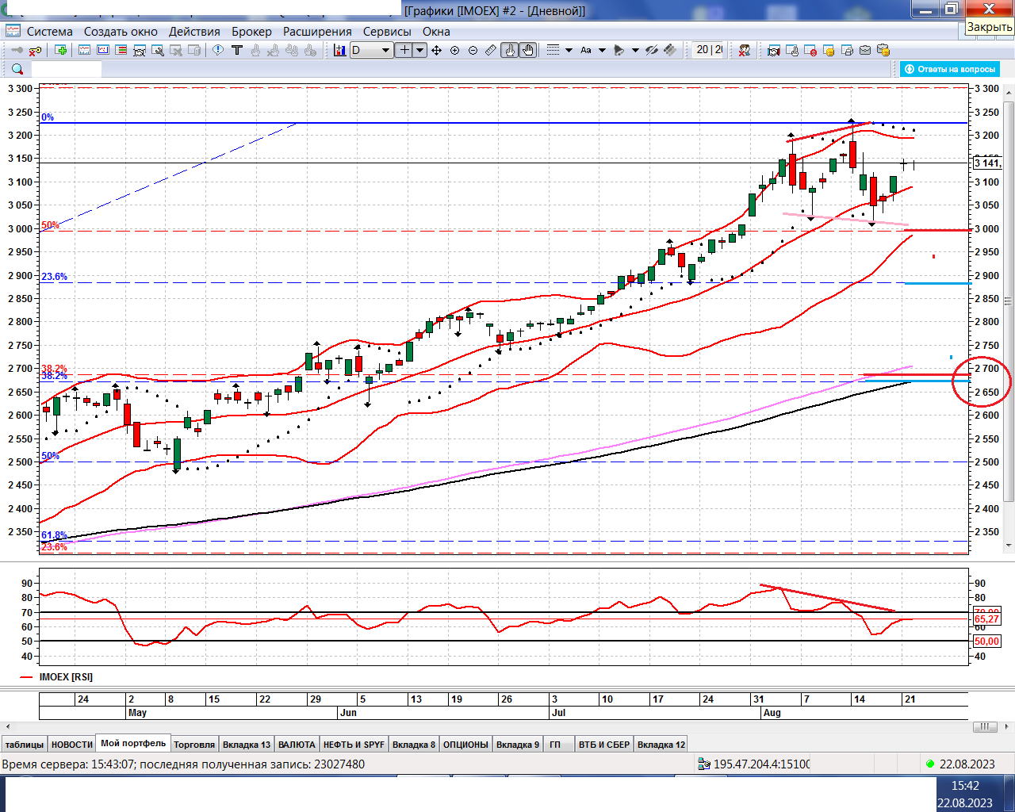The height and width of the screenshot is (812, 1015).
Task: Click the window with pointing hand icon
Action: click(x=792, y=50)
